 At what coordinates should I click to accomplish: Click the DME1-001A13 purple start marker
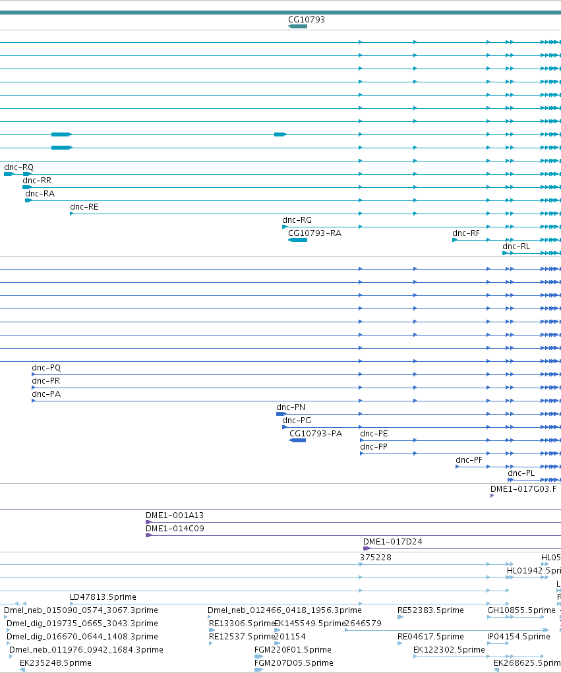point(148,522)
